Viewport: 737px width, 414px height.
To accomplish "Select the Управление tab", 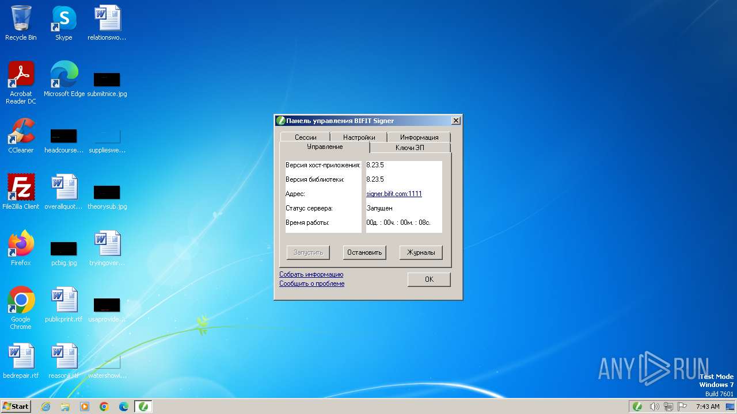I will pyautogui.click(x=325, y=147).
